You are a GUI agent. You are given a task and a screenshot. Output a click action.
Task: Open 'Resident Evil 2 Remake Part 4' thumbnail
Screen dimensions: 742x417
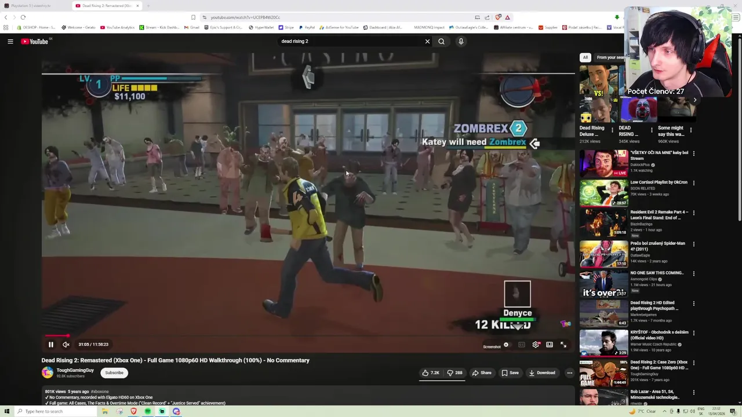(x=603, y=222)
